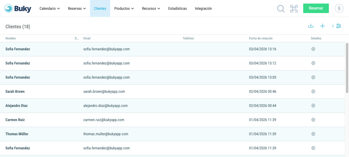Expand the Calendario dropdown menu
Image resolution: width=349 pixels, height=157 pixels.
point(50,8)
